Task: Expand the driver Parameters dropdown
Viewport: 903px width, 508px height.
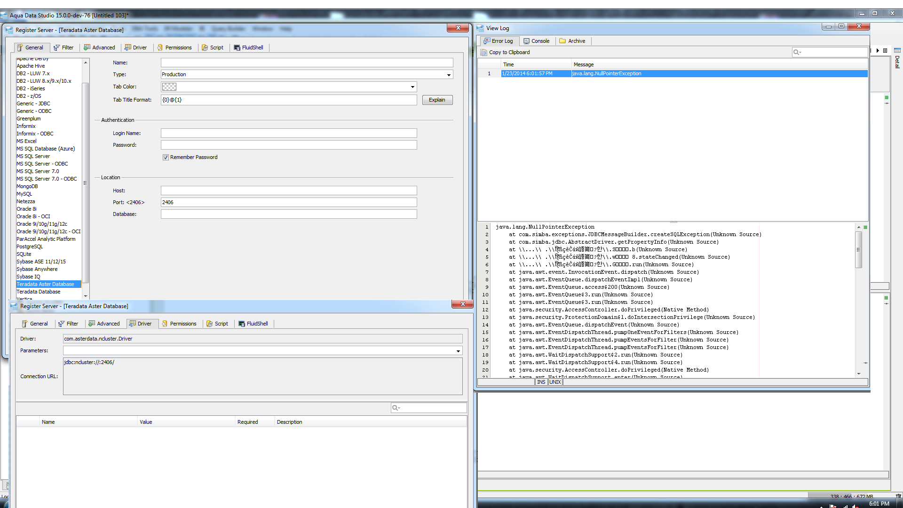Action: click(458, 351)
